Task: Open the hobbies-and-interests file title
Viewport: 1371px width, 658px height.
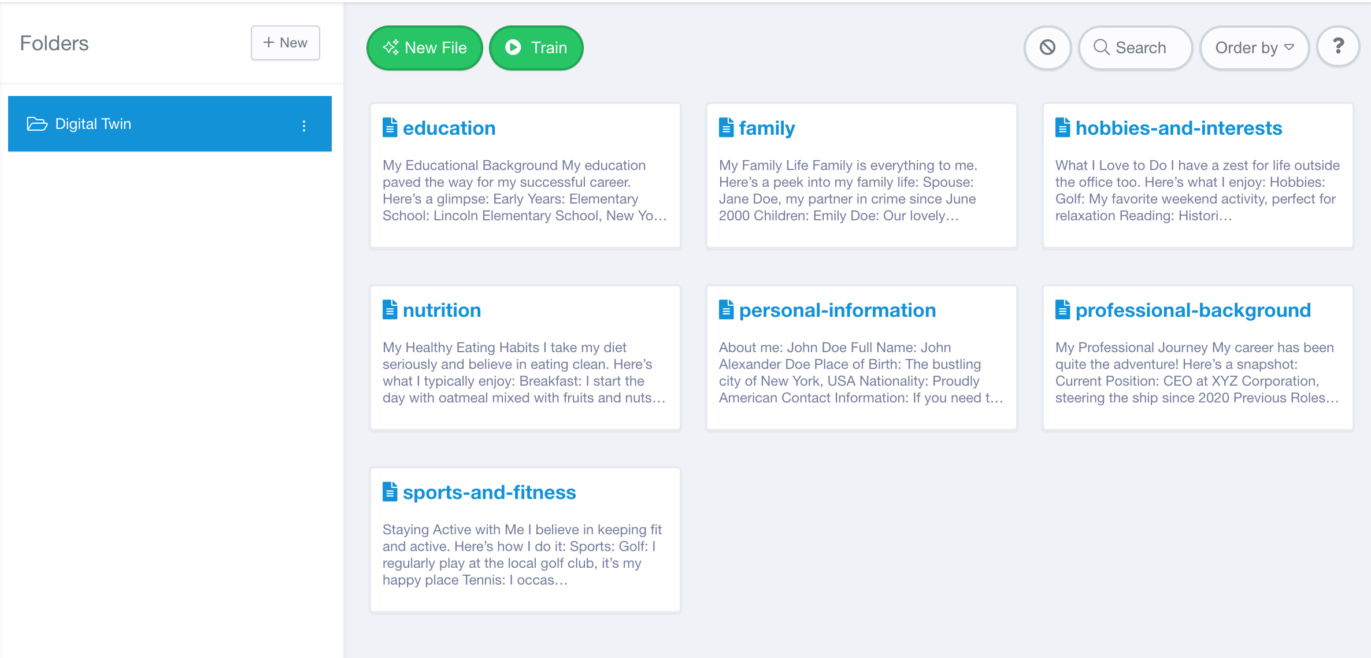Action: [1179, 128]
